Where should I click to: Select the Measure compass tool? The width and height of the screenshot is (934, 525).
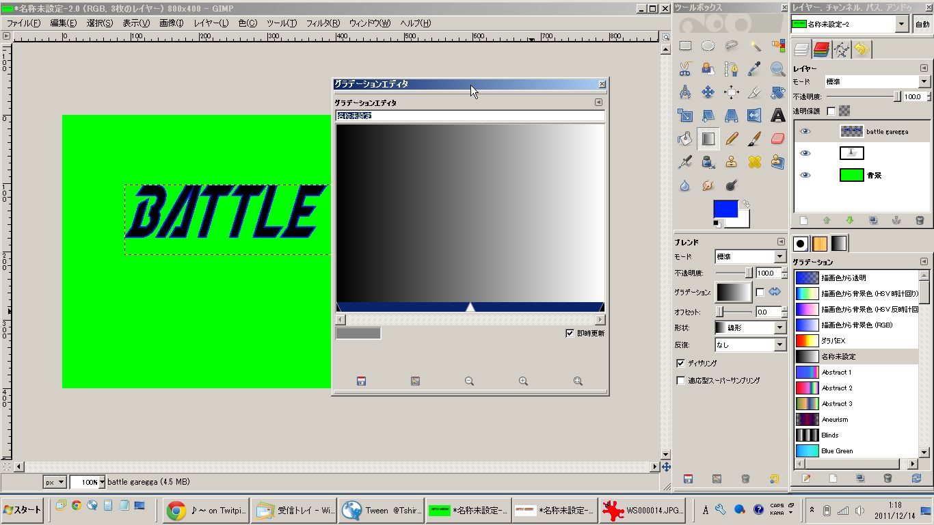685,92
